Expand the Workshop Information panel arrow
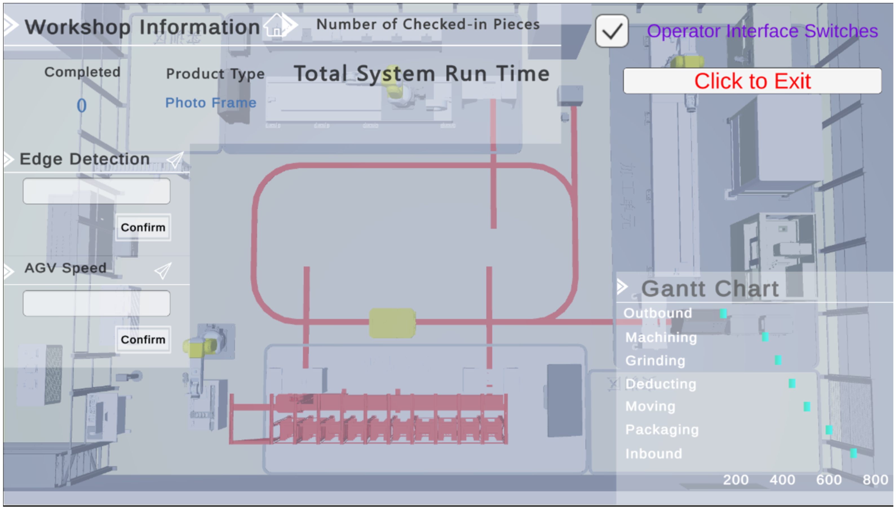Viewport: 896px width, 509px height. [10, 26]
